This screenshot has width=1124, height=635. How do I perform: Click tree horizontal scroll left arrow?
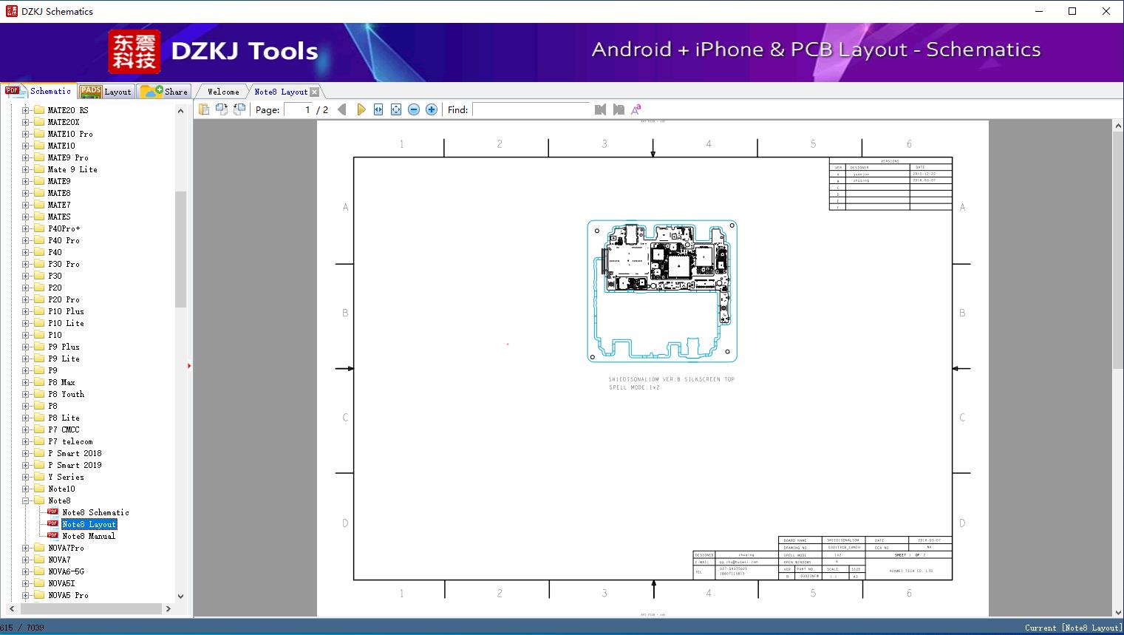[x=12, y=608]
